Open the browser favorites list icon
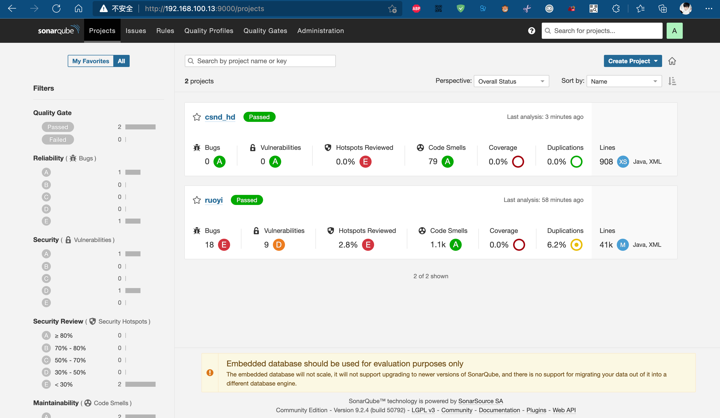This screenshot has height=418, width=720. [x=640, y=9]
